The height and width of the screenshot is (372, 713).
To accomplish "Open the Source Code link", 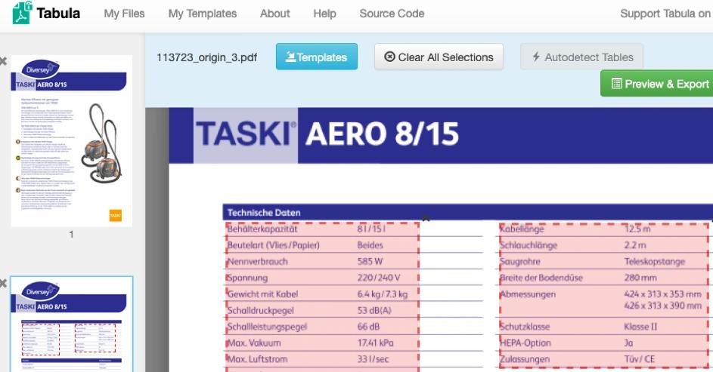I will (392, 14).
